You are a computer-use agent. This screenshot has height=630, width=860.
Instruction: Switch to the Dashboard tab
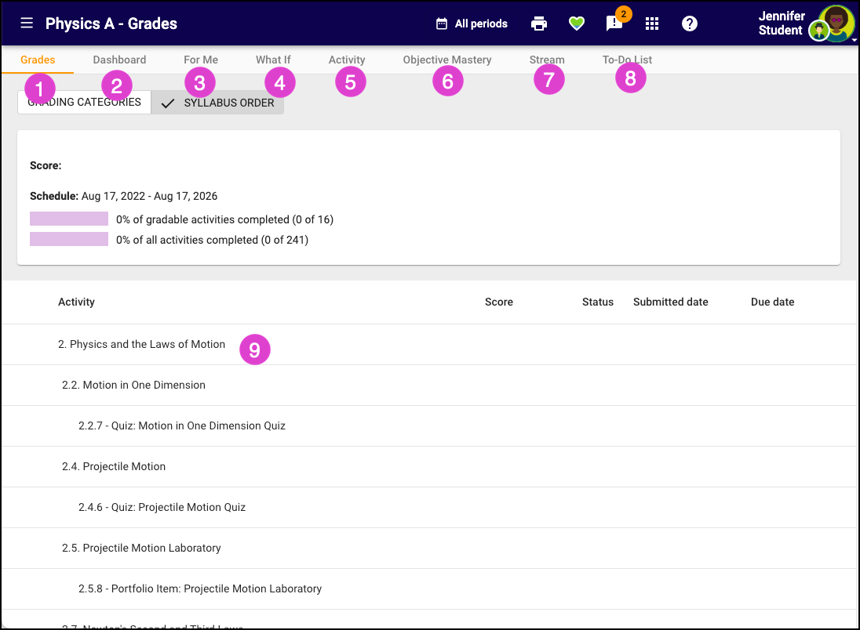(x=119, y=60)
